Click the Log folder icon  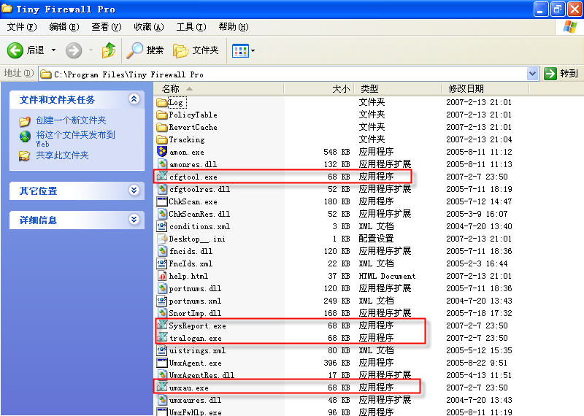[161, 102]
